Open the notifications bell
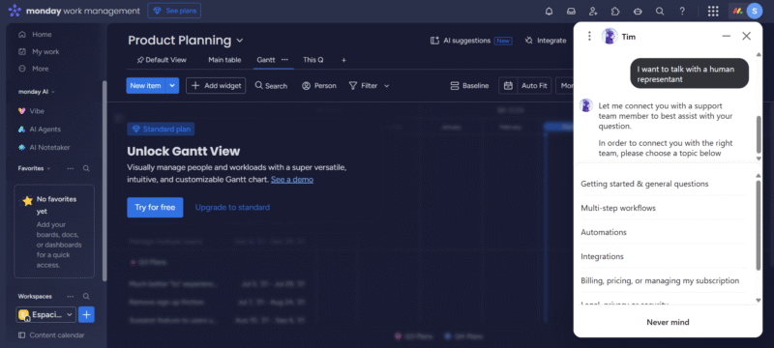Viewport: 774px width, 348px height. point(549,11)
